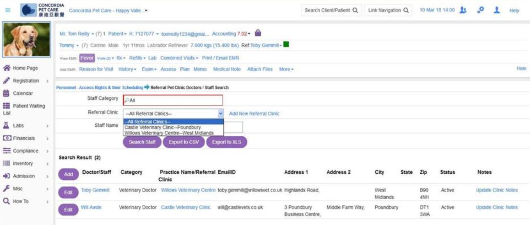Click Attach Files
This screenshot has height=225, width=530.
click(x=260, y=69)
